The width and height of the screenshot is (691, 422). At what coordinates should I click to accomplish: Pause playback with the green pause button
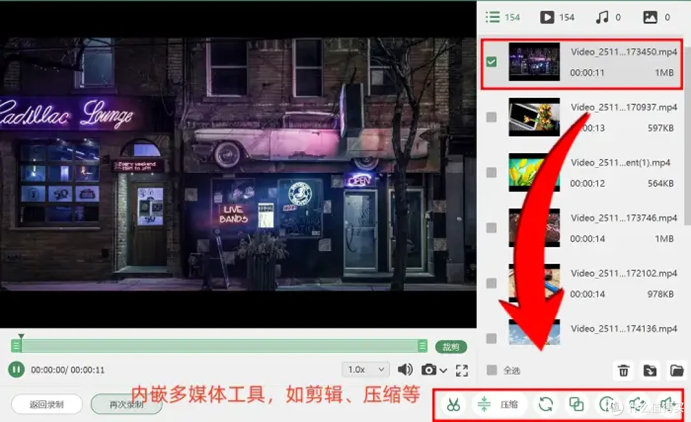click(x=16, y=369)
